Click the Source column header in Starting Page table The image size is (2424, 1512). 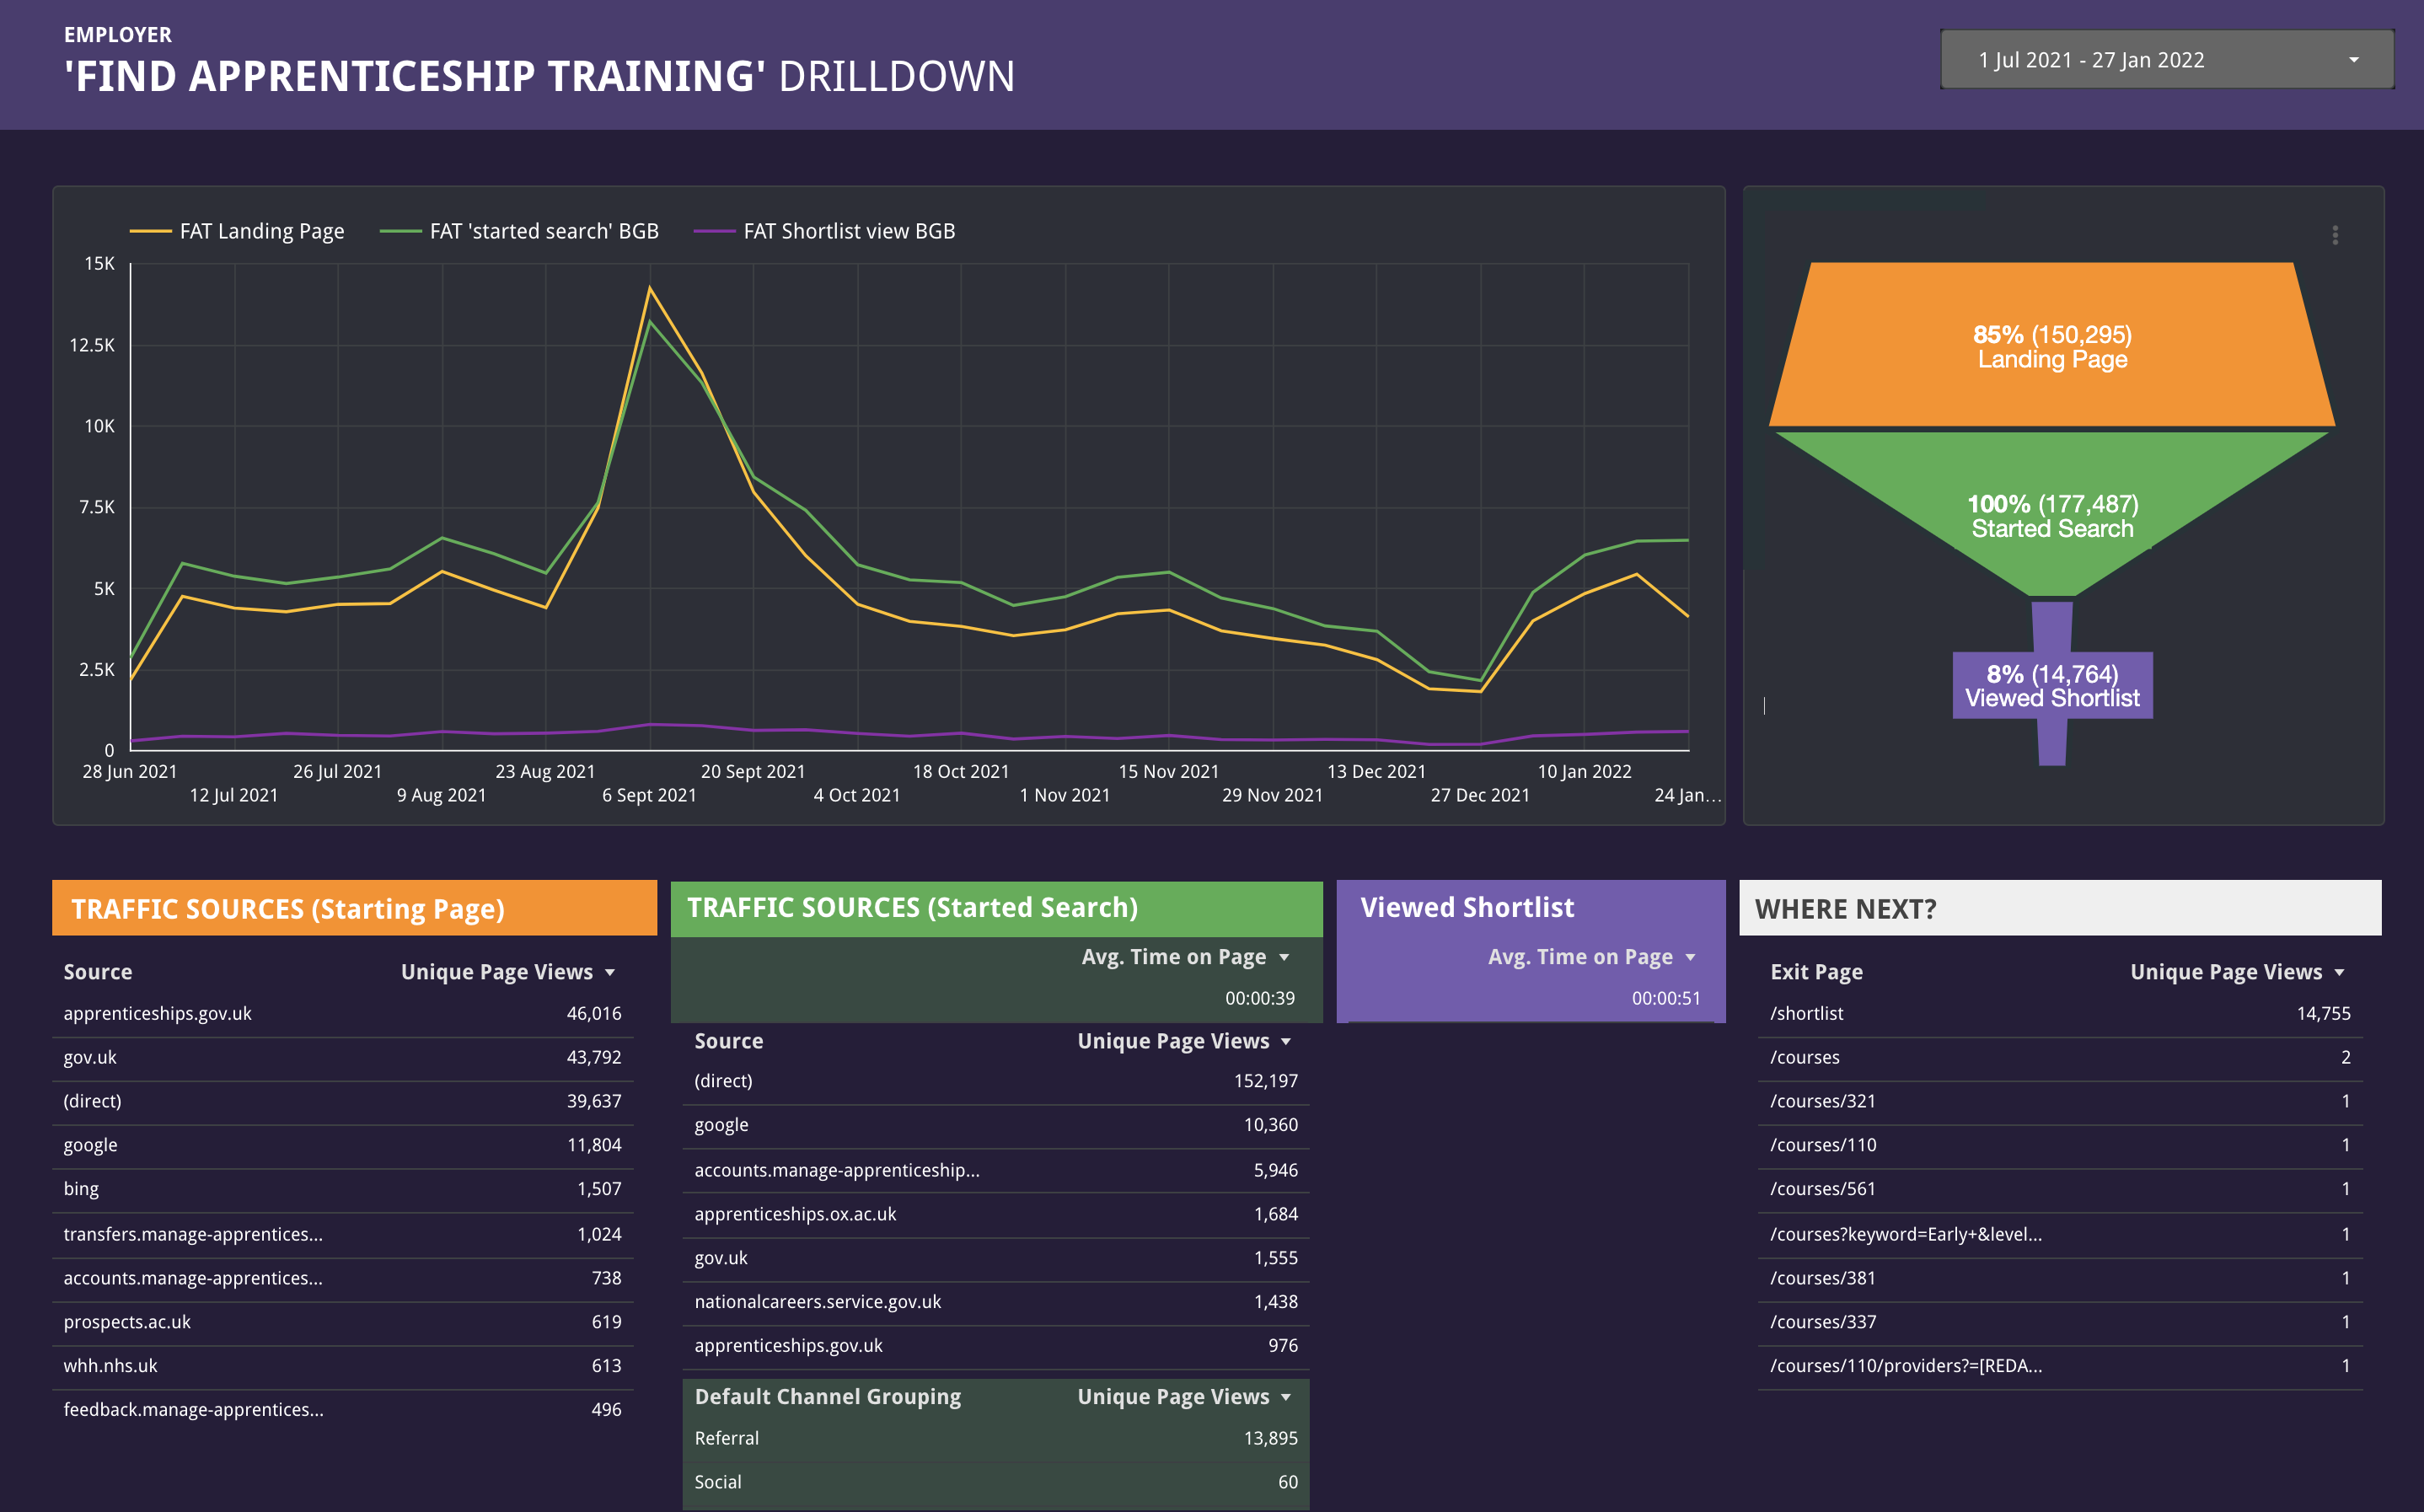(x=98, y=972)
